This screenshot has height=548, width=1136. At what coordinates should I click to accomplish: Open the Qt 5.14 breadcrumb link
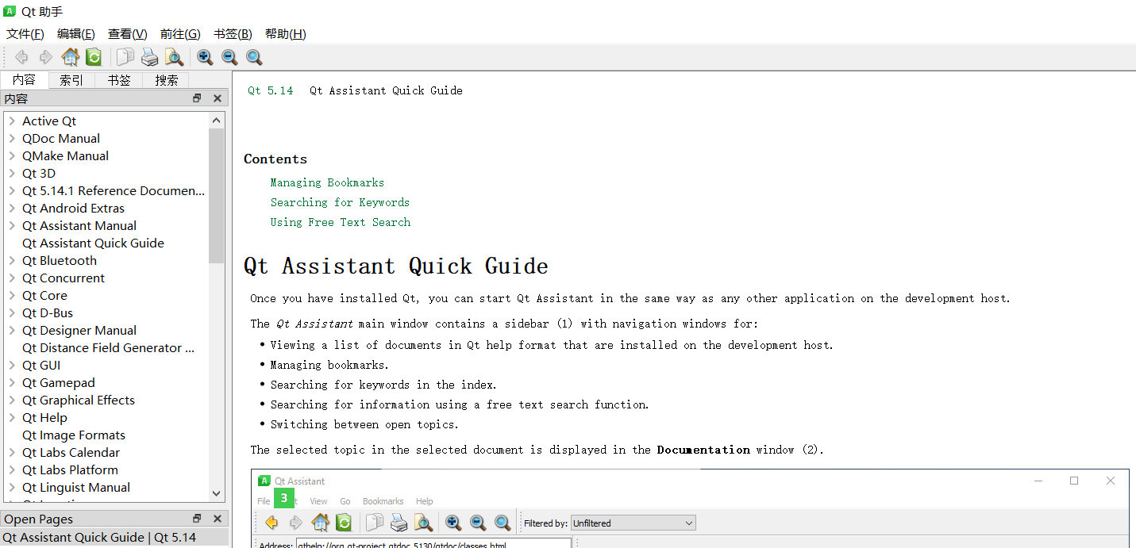pos(270,90)
